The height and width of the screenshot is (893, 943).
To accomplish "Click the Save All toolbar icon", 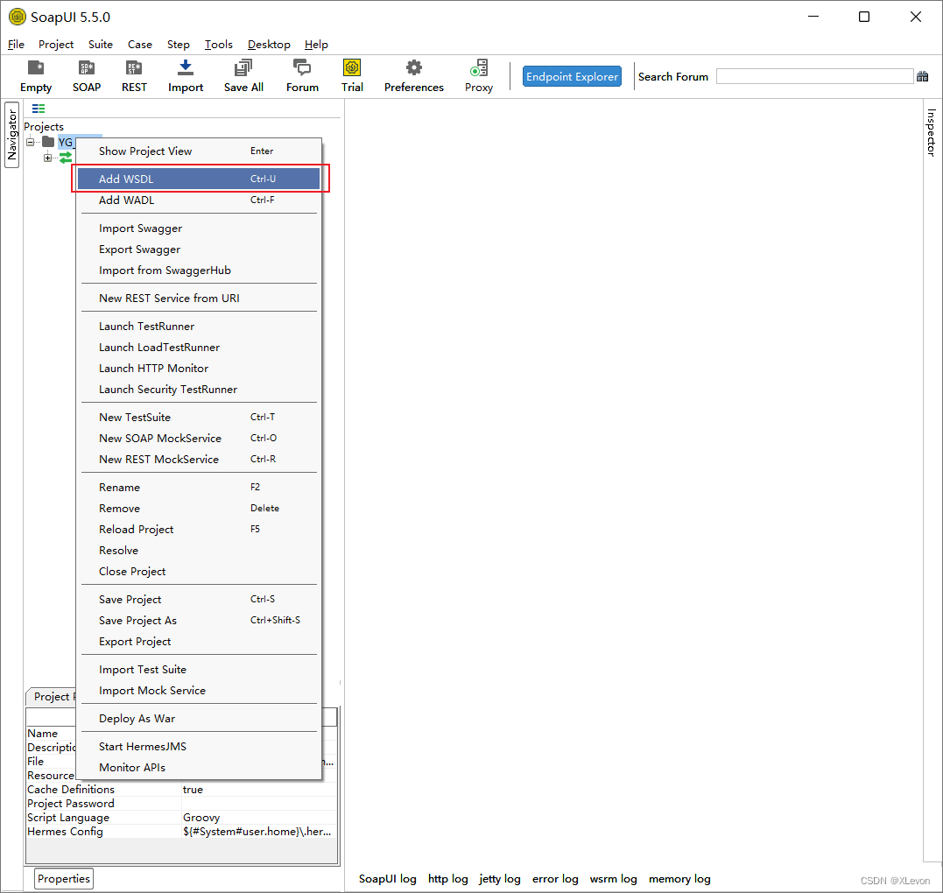I will [x=243, y=68].
